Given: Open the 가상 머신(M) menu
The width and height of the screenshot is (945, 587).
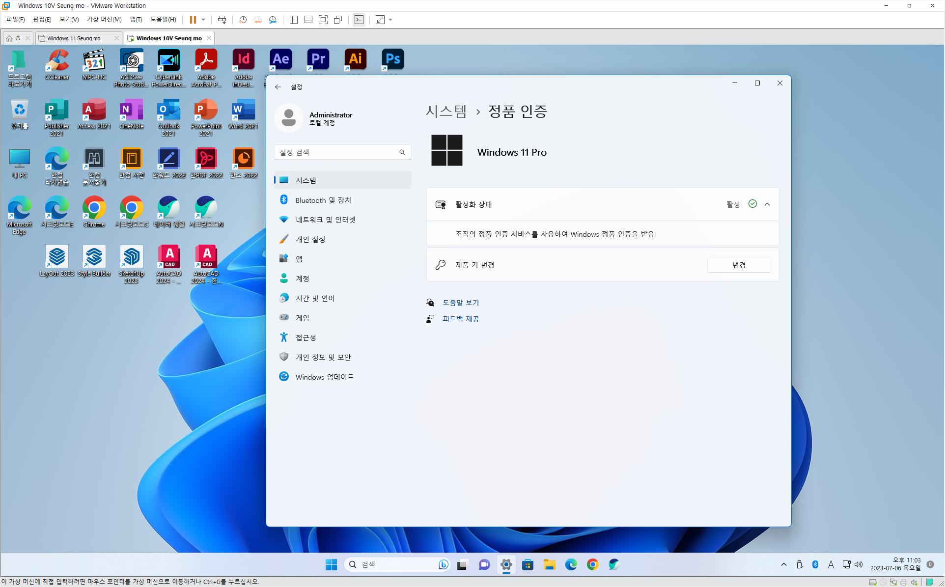Looking at the screenshot, I should pos(104,20).
